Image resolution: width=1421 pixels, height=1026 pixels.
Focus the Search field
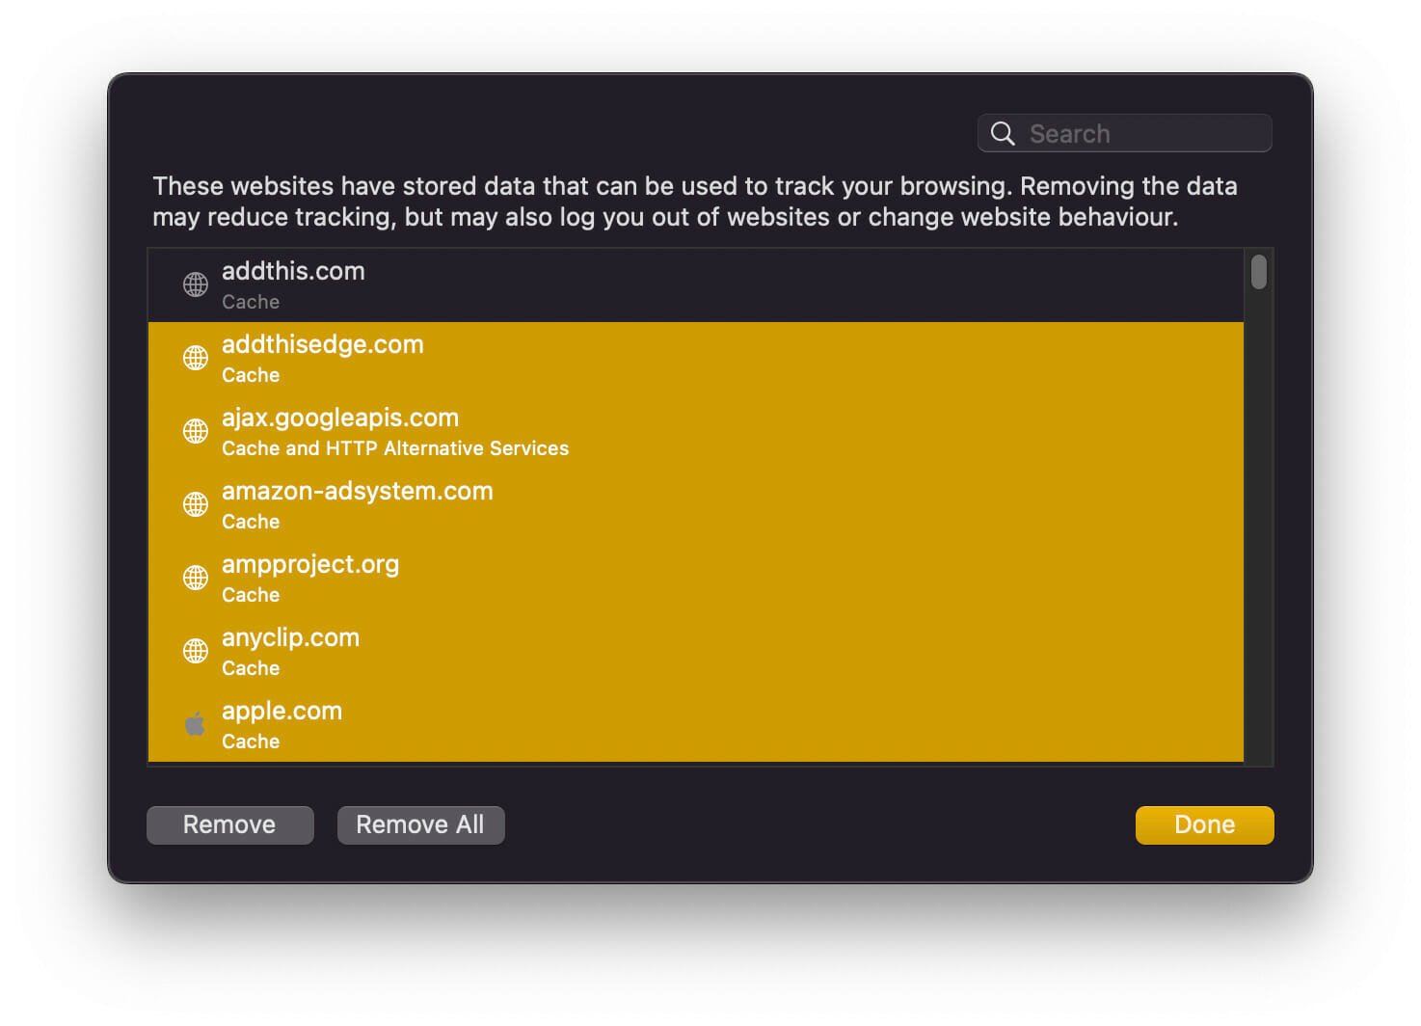point(1125,133)
